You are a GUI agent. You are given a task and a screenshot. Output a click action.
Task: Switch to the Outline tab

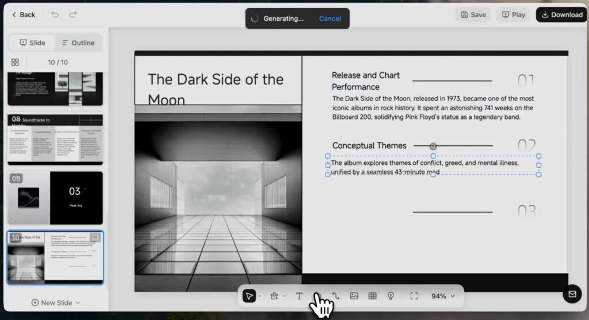pyautogui.click(x=78, y=43)
